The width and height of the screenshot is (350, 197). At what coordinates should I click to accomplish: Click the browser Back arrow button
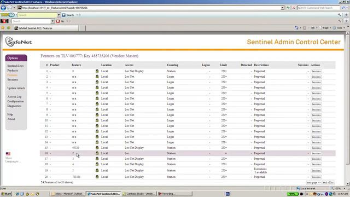[3, 8]
